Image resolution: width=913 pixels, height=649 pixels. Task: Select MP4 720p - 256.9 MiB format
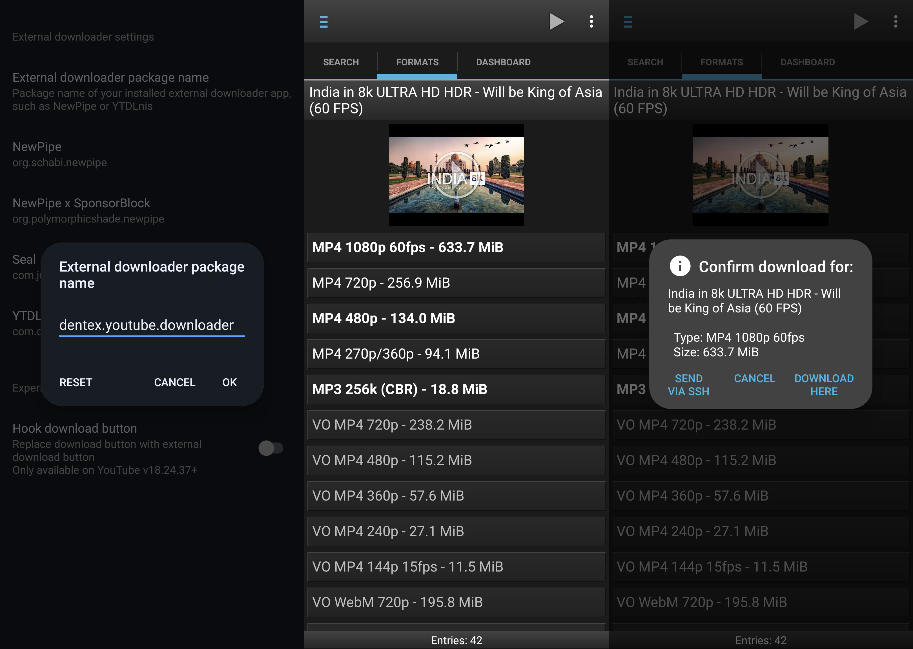point(456,283)
